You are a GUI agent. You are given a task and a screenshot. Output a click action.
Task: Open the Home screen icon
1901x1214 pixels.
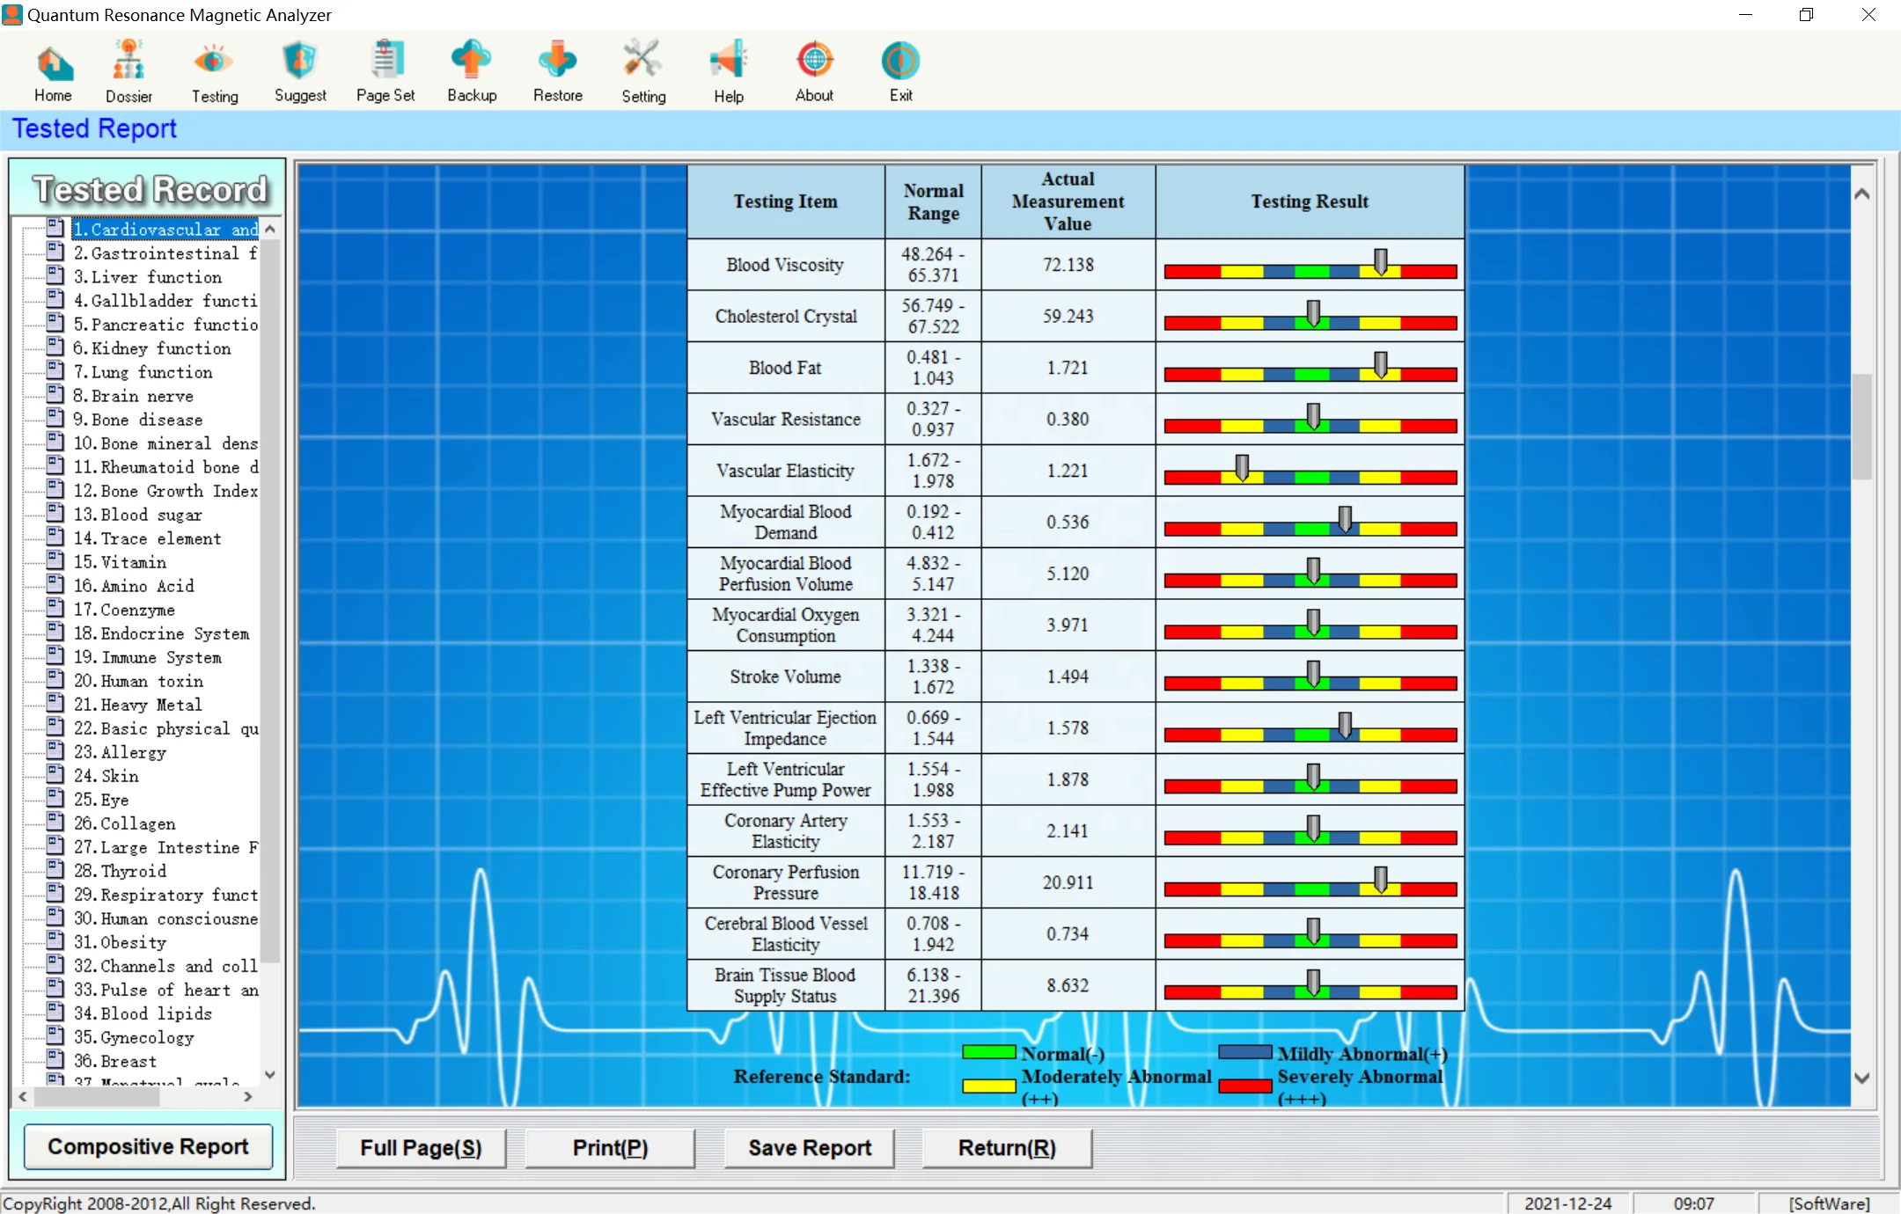pos(53,70)
